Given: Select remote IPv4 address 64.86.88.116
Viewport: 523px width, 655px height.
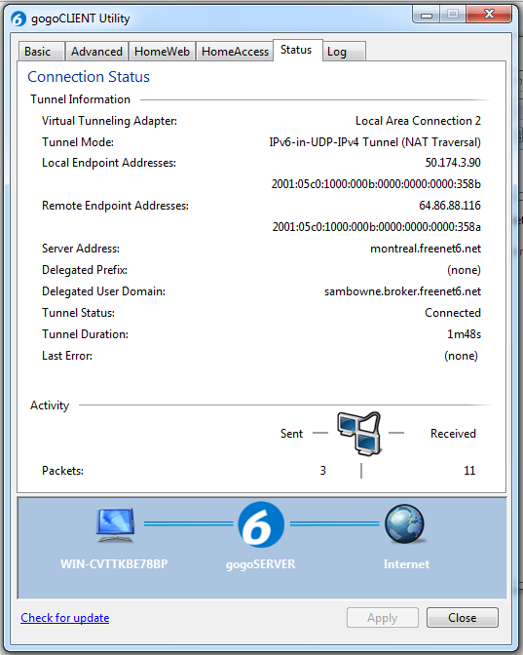Looking at the screenshot, I should [450, 206].
